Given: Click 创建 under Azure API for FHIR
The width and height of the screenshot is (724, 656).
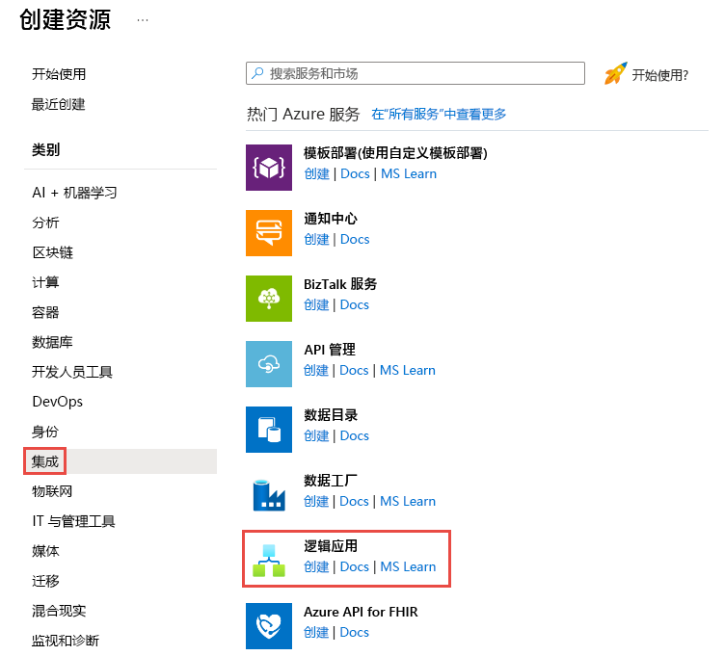Looking at the screenshot, I should (x=316, y=633).
